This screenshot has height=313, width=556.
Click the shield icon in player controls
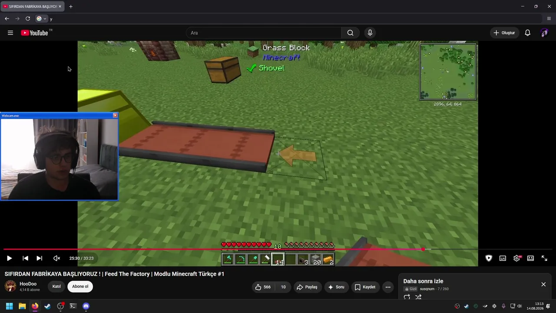click(489, 258)
